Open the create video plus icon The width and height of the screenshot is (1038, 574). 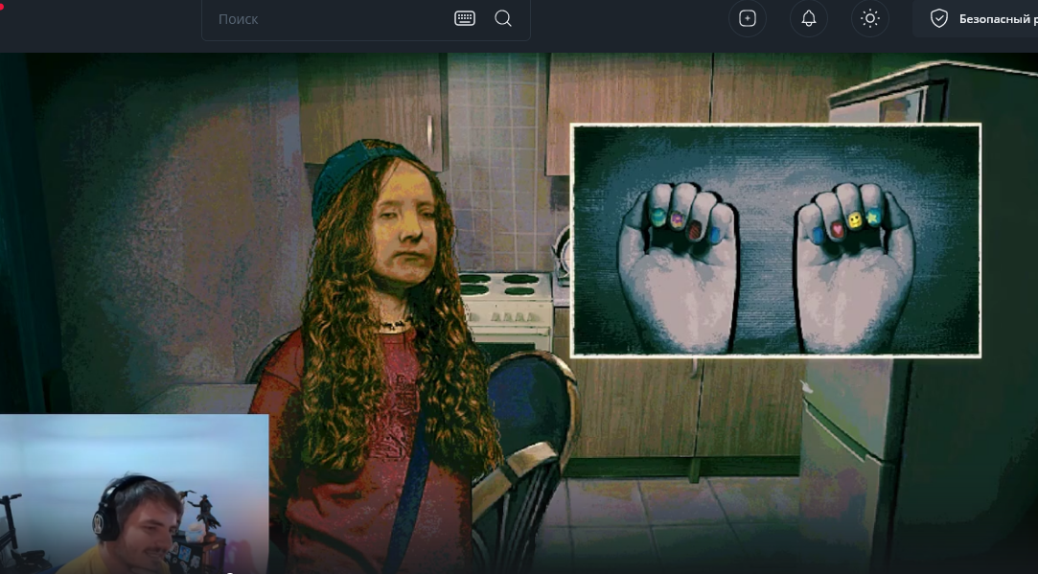tap(748, 18)
